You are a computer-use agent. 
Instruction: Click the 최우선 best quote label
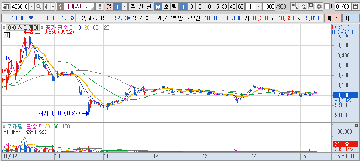click(x=192, y=18)
